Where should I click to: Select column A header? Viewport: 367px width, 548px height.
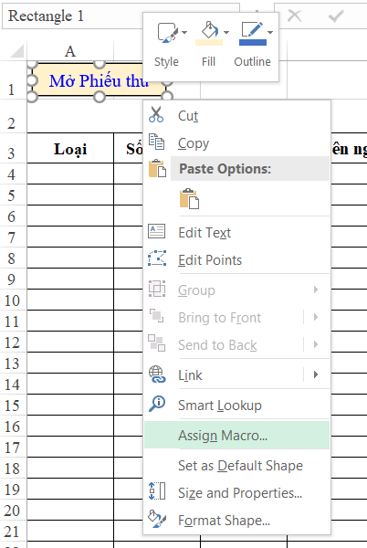point(70,51)
